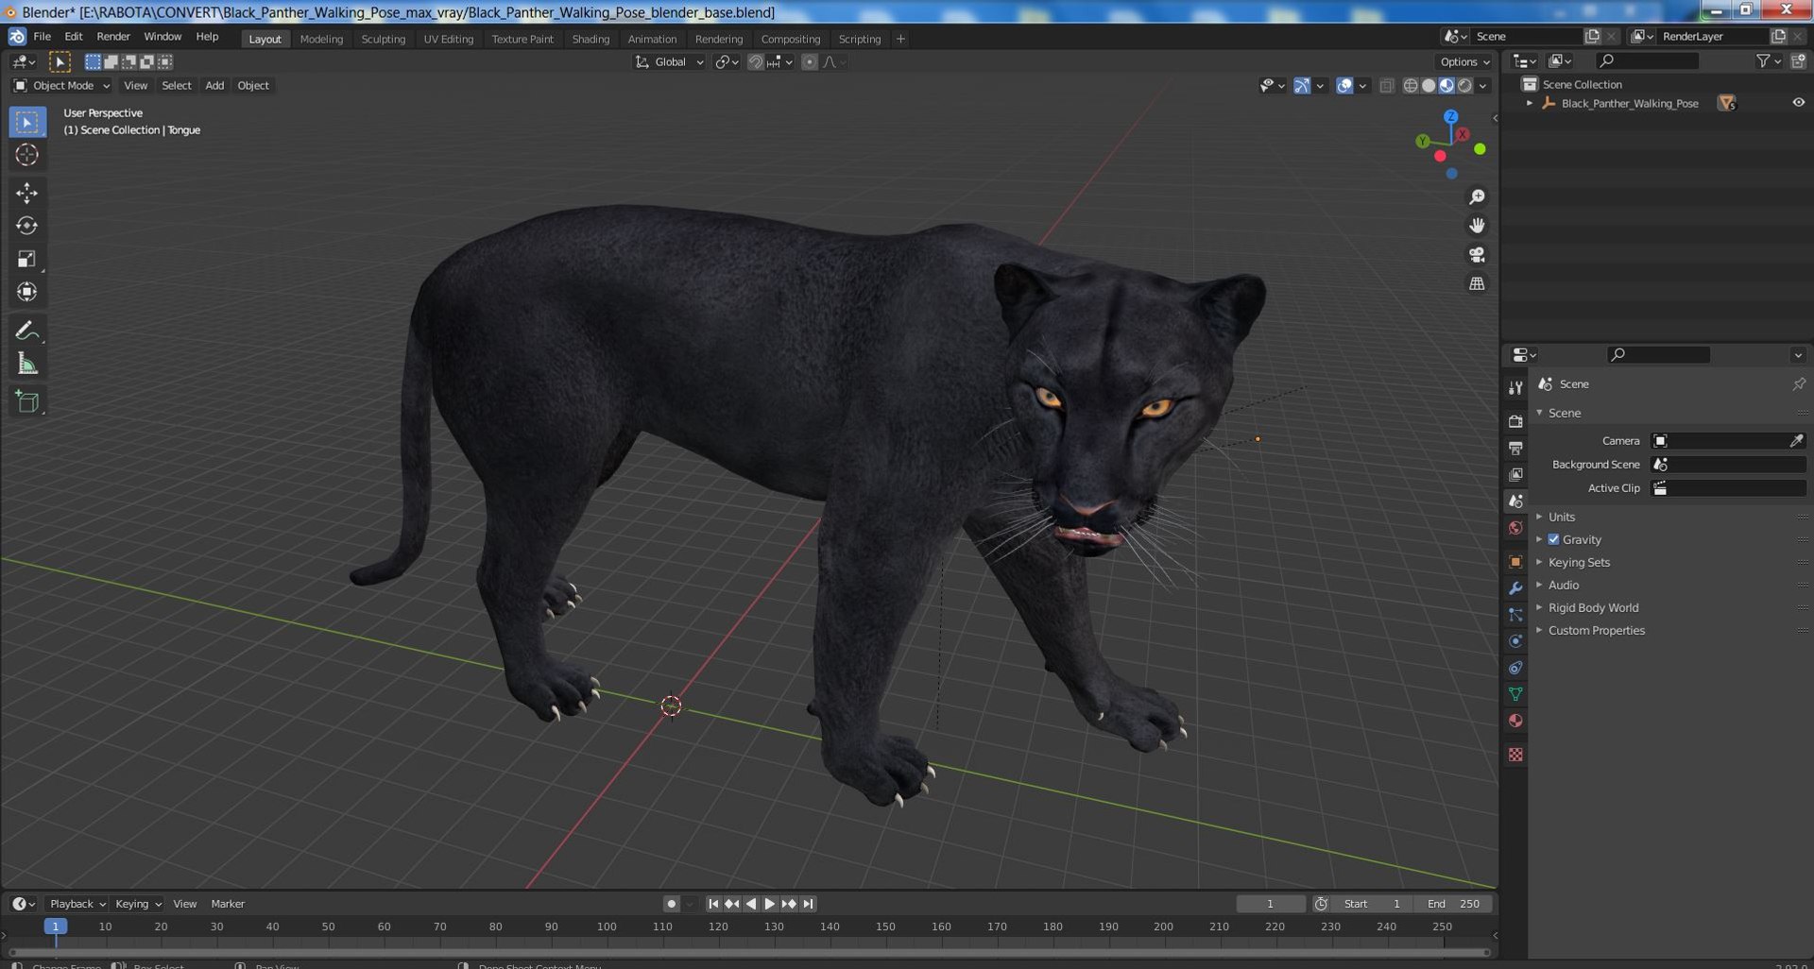Click the current frame number field

[x=1270, y=904]
